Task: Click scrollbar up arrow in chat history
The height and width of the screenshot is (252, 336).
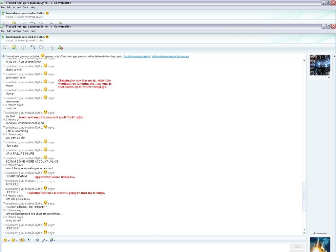Action: coord(304,60)
